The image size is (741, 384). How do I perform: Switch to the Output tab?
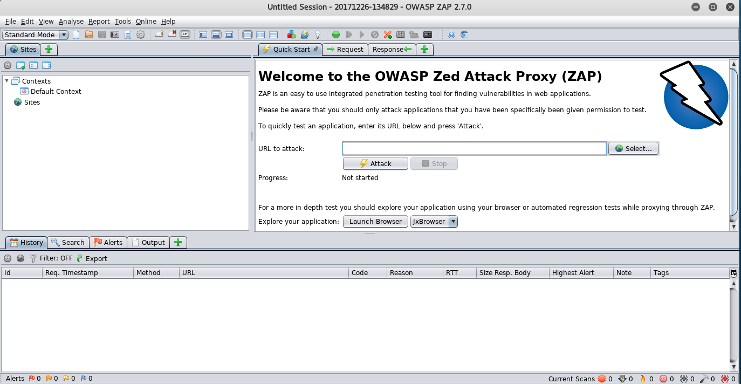(148, 242)
